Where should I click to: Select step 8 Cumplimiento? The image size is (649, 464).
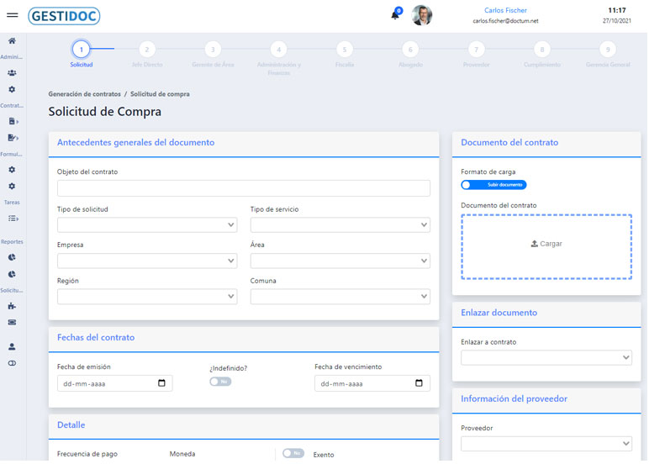(x=541, y=50)
